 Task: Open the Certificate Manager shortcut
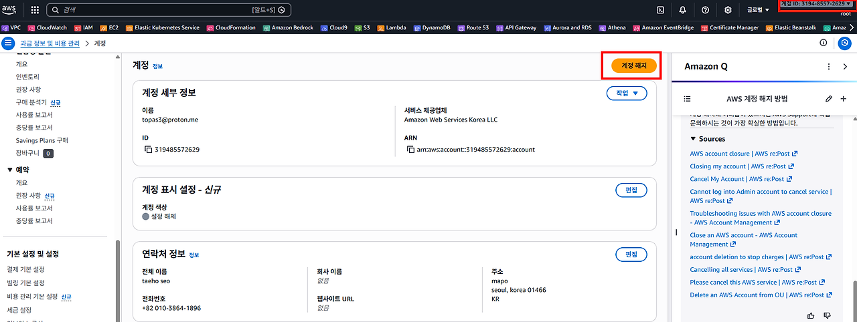[730, 28]
